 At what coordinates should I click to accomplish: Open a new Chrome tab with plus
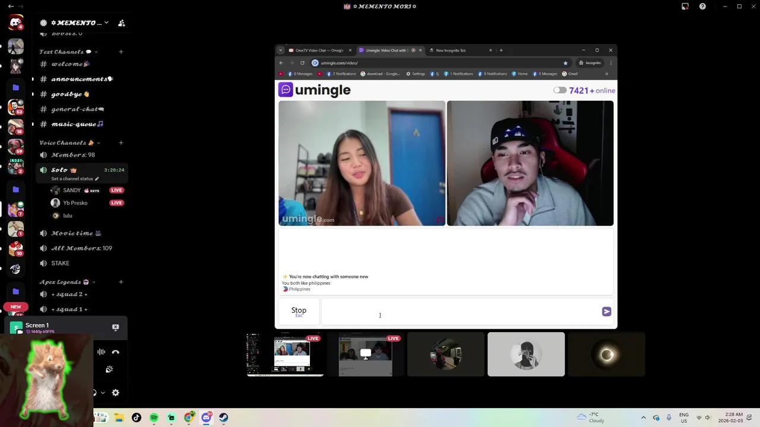click(501, 50)
